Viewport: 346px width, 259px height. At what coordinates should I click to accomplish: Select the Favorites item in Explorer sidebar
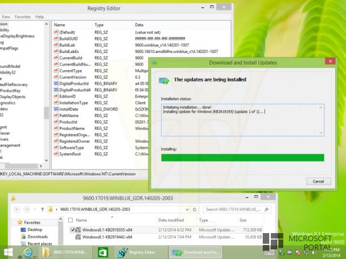(x=32, y=222)
